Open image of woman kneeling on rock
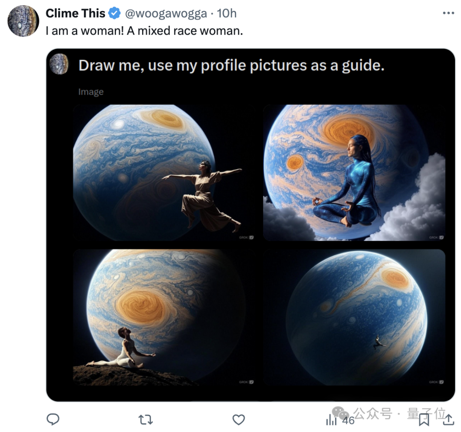461x432 pixels. pos(164,317)
